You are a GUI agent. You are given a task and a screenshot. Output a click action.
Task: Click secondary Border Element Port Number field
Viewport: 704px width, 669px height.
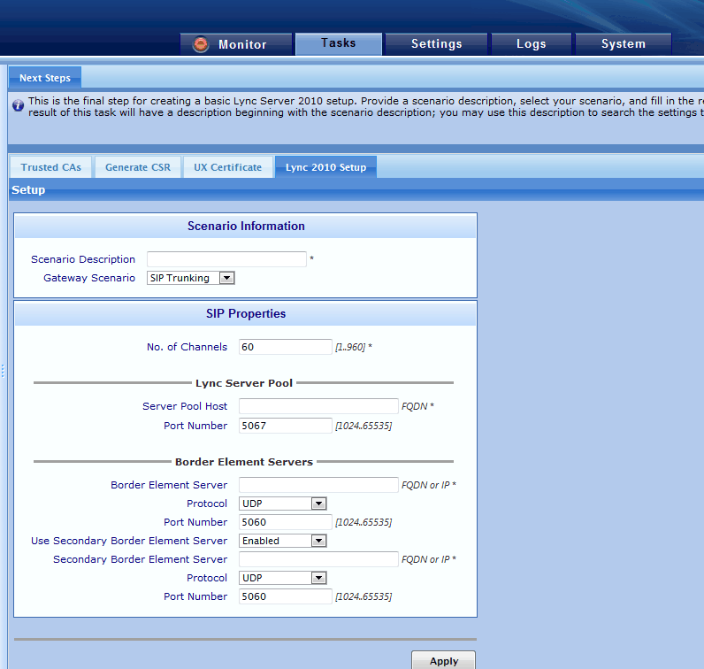pyautogui.click(x=286, y=596)
